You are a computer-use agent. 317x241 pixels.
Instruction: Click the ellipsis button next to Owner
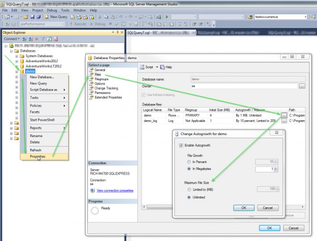point(302,86)
